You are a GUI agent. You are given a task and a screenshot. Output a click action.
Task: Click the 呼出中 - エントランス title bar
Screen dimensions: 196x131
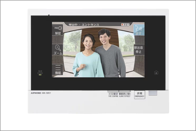[84, 25]
